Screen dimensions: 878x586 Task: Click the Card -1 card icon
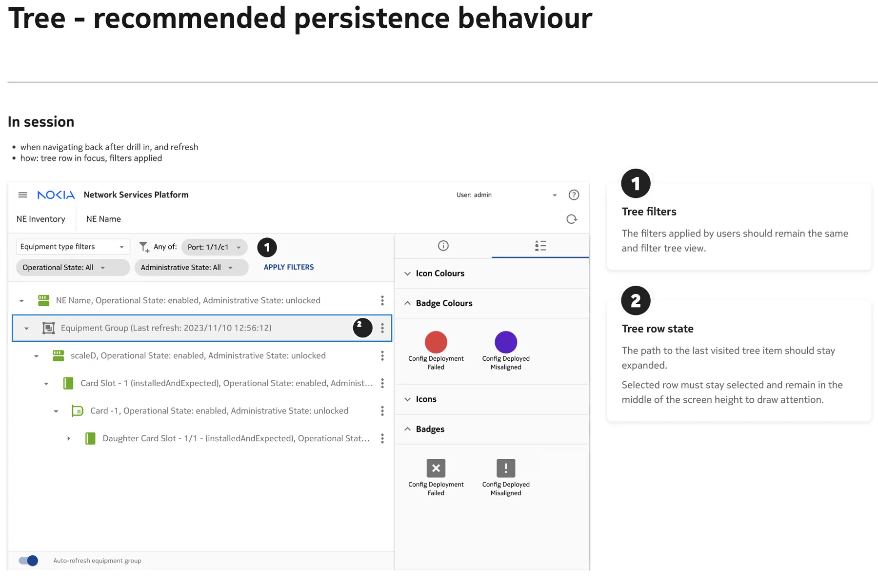[78, 411]
